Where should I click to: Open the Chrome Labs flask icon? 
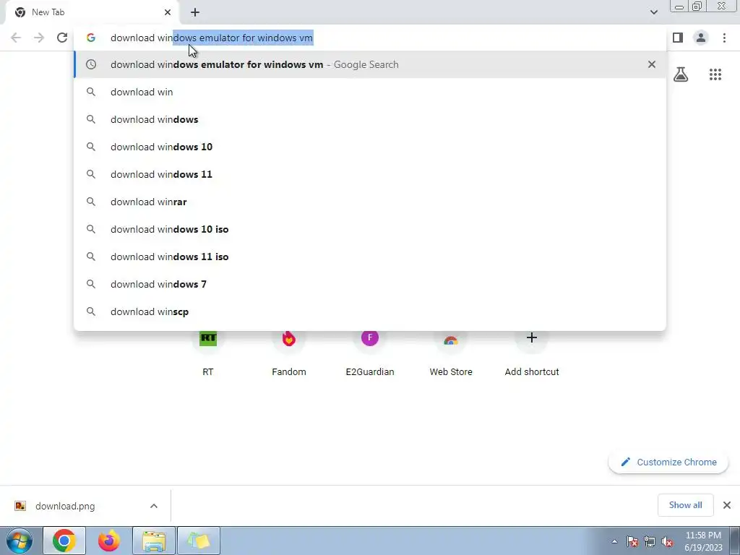681,74
